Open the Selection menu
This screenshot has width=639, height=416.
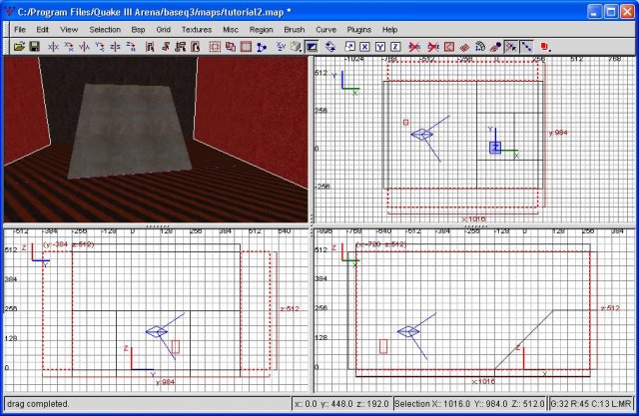[105, 30]
